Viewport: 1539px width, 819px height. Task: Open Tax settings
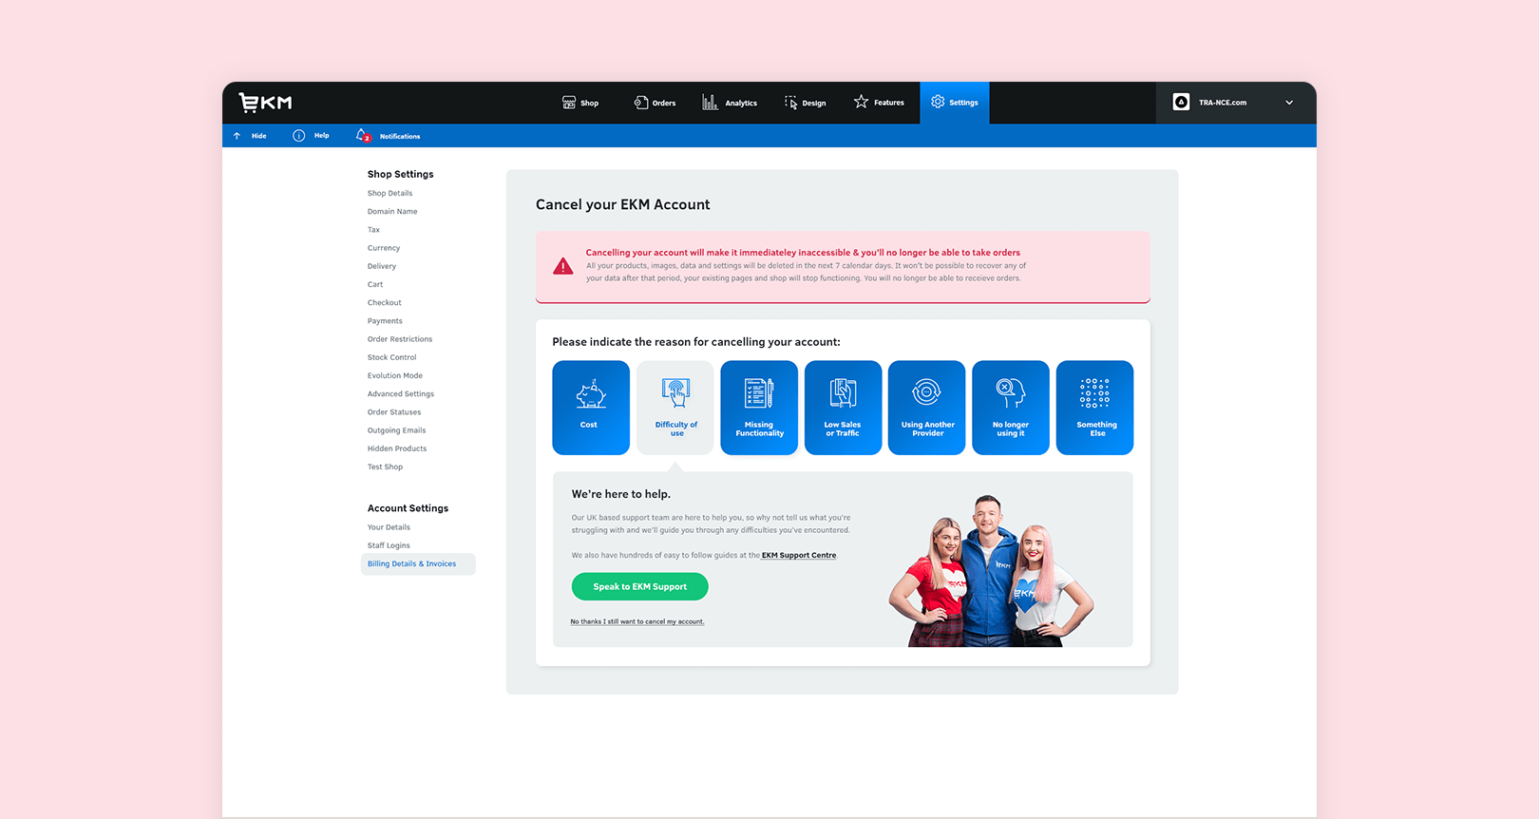[x=373, y=230]
